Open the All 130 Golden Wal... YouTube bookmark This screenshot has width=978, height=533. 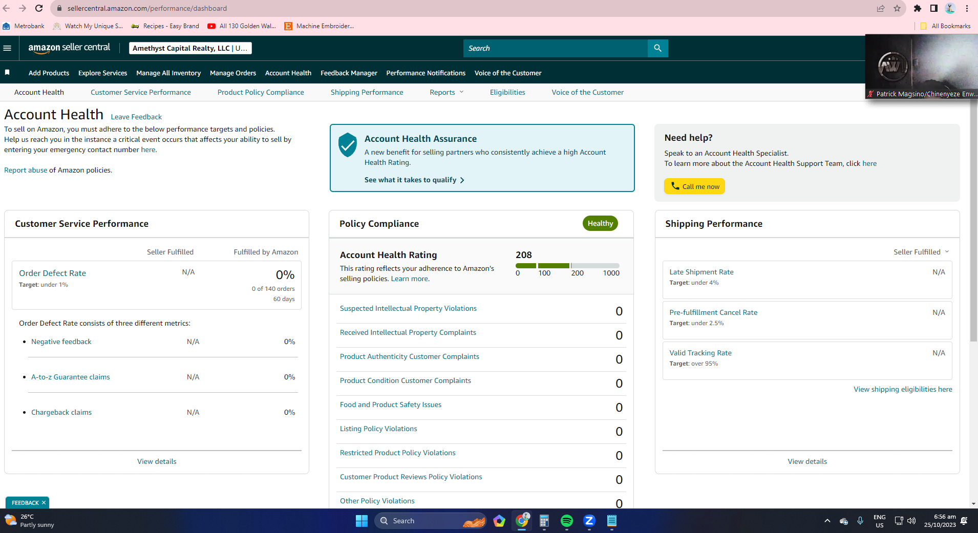242,26
